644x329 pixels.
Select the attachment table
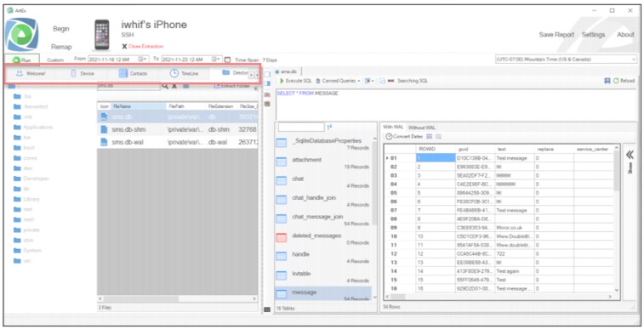pyautogui.click(x=324, y=163)
